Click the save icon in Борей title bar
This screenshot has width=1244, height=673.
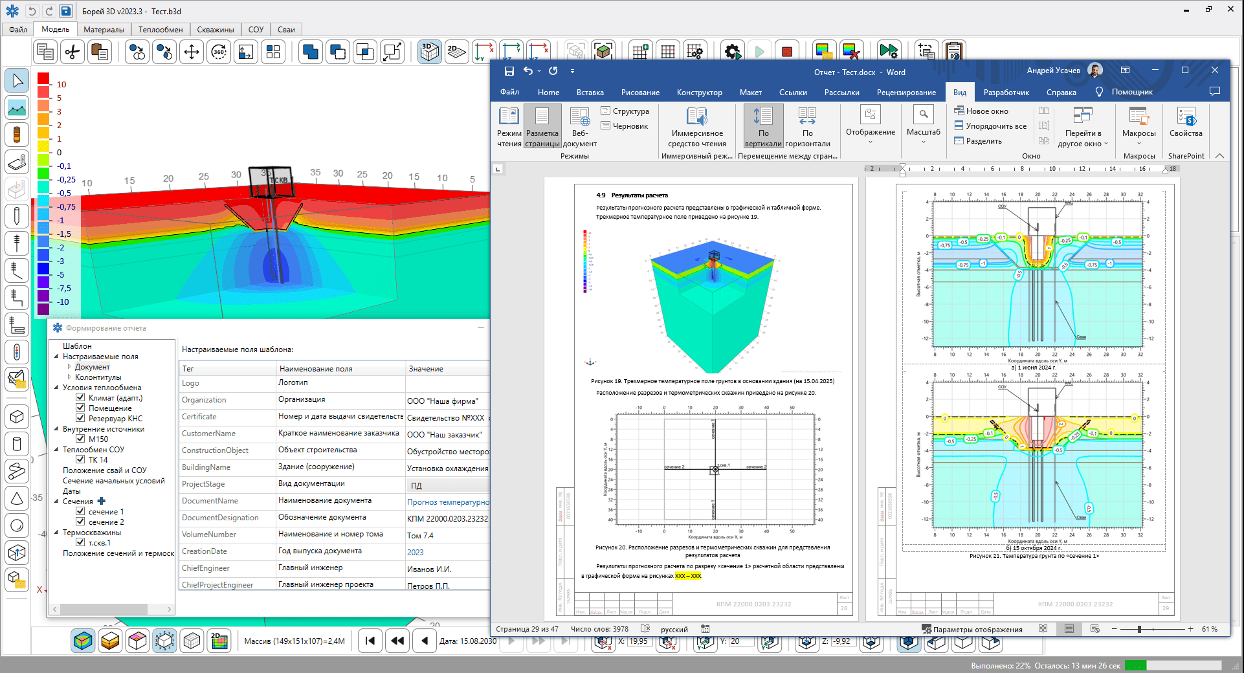[x=65, y=11]
